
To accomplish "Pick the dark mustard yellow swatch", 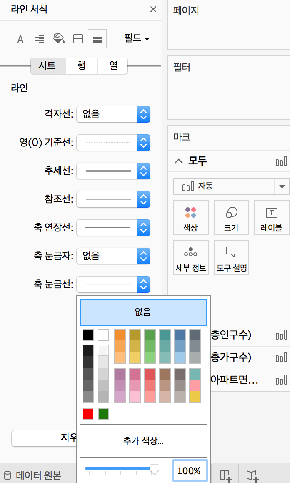I will [135, 335].
